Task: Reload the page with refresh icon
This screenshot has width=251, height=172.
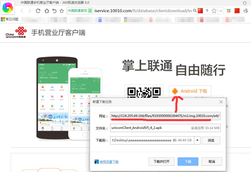Action: [x=38, y=11]
